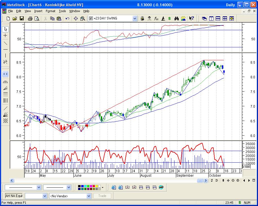The width and height of the screenshot is (258, 206).
Task: Select the Gann grid tool
Action: pos(5,121)
